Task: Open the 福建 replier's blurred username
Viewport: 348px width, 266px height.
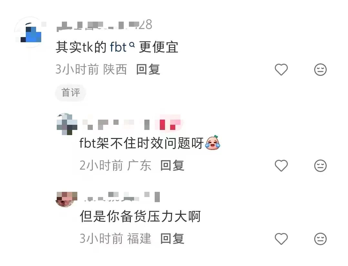Action: (121, 197)
